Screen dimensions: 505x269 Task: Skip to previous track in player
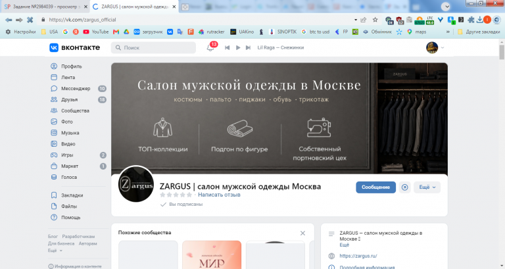pos(227,47)
